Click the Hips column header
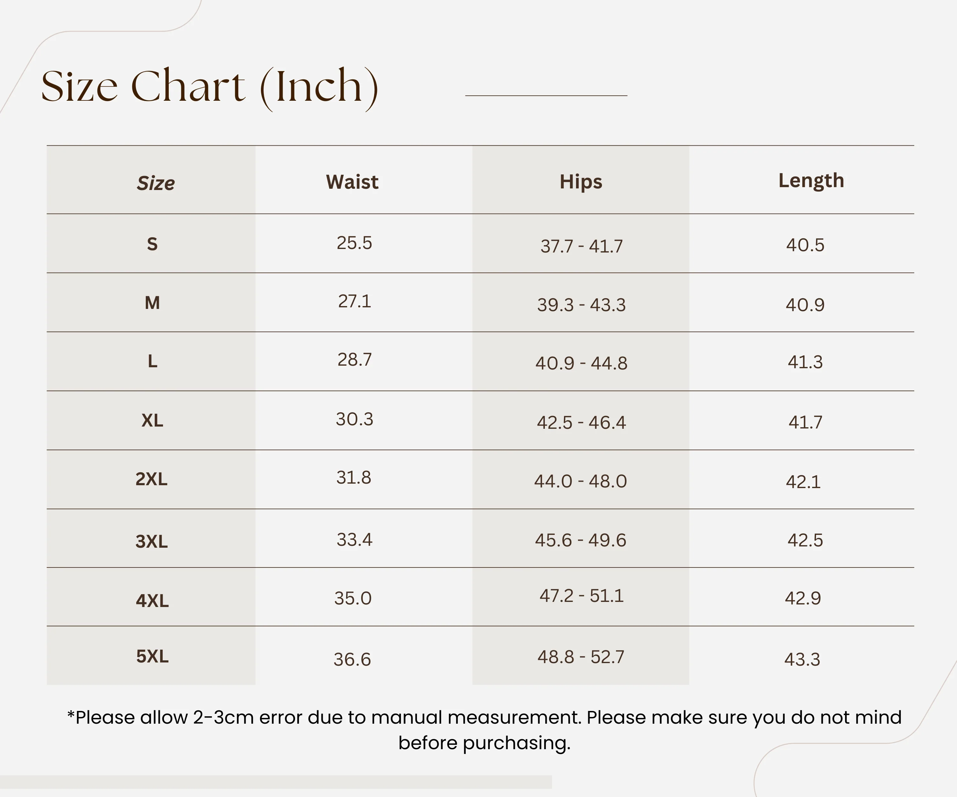 pyautogui.click(x=581, y=182)
